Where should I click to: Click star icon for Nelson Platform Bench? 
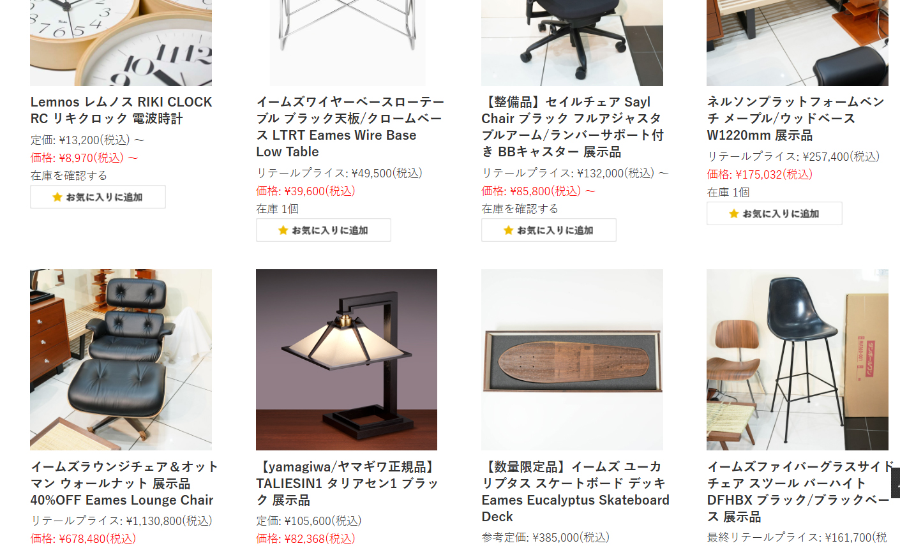(734, 214)
